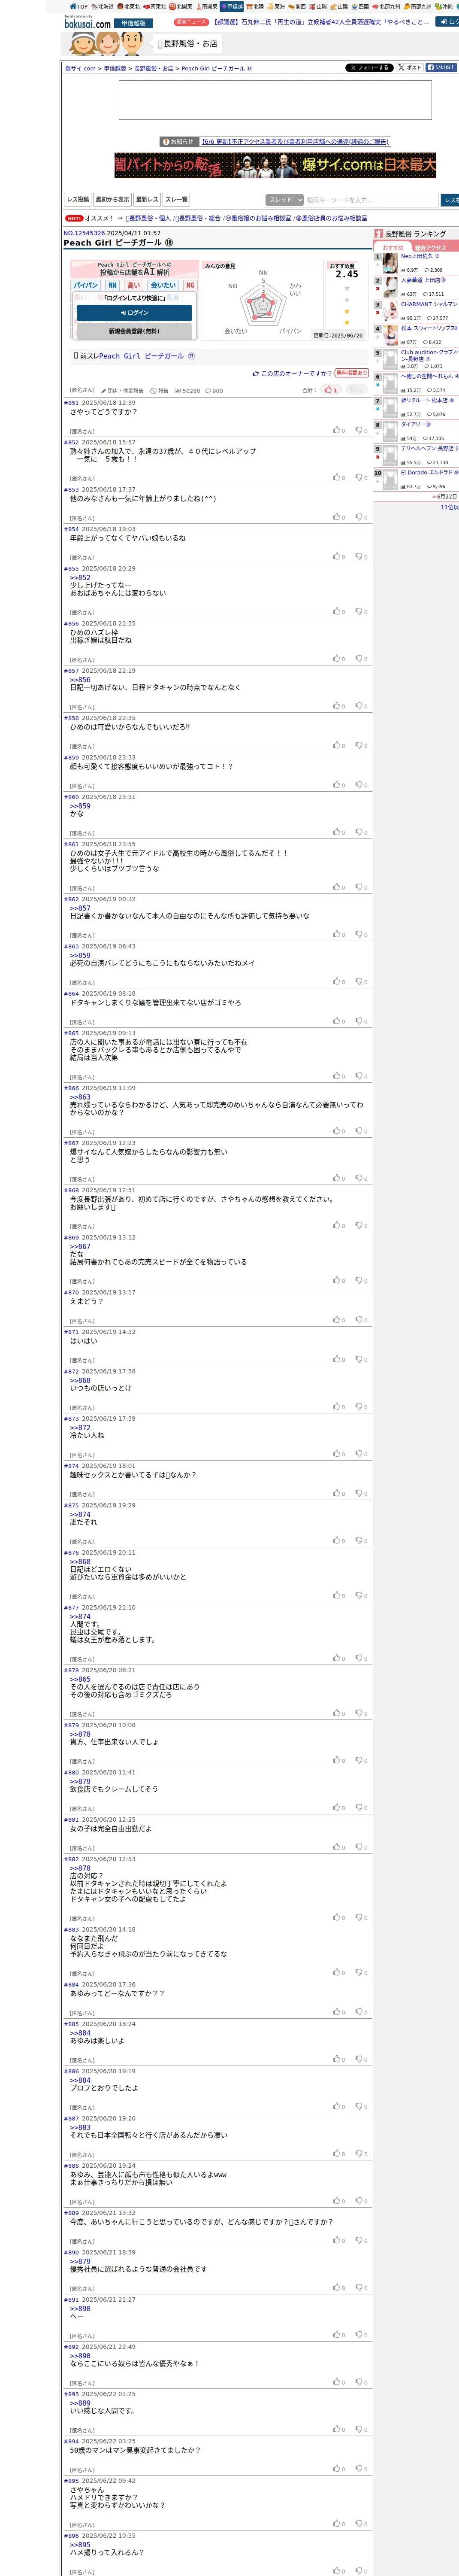Click 新規会員登録(無料) button
Screen dimensions: 459x2576
[134, 331]
